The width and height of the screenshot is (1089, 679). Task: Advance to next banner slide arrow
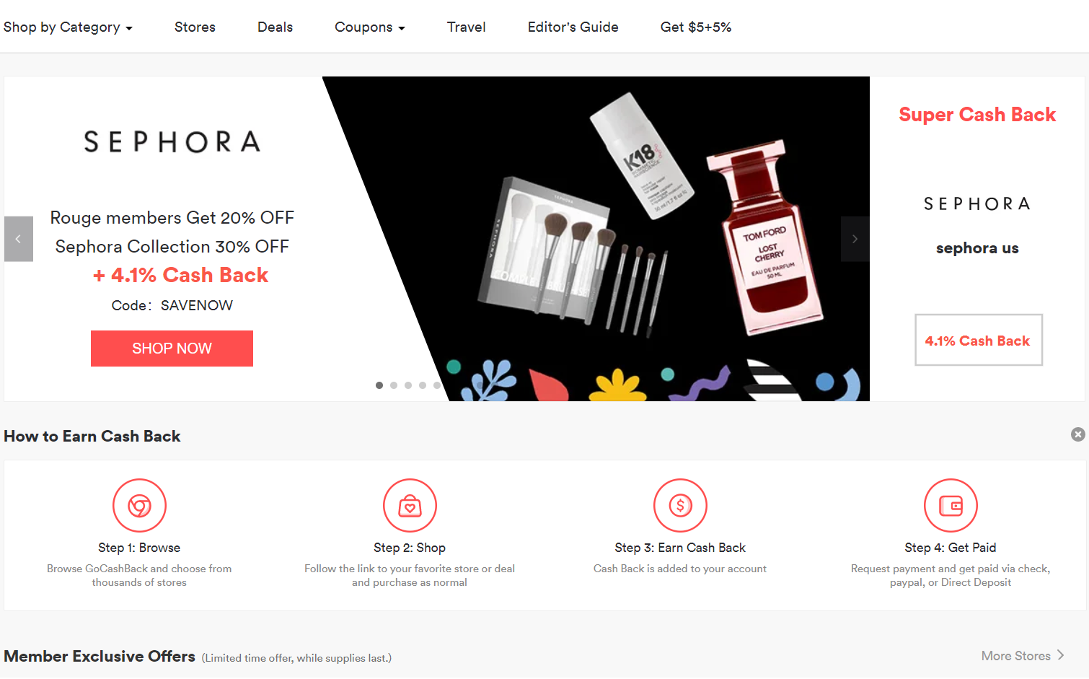(x=855, y=239)
